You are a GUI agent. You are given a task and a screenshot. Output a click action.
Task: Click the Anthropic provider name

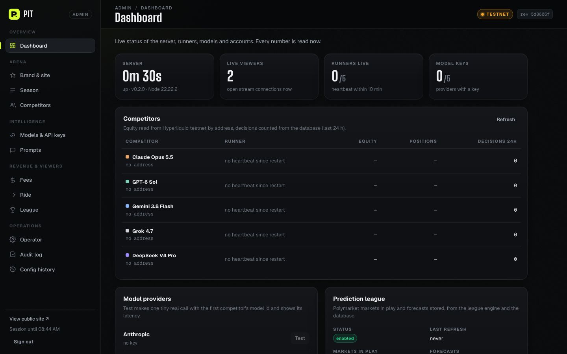pyautogui.click(x=136, y=334)
